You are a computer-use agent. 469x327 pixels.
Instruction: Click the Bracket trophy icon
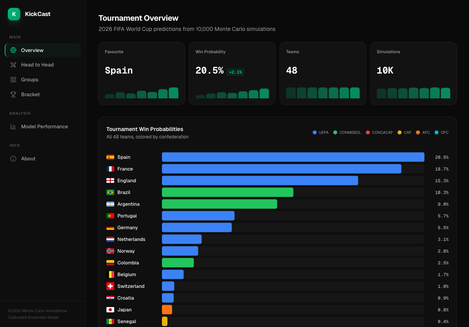click(x=13, y=95)
